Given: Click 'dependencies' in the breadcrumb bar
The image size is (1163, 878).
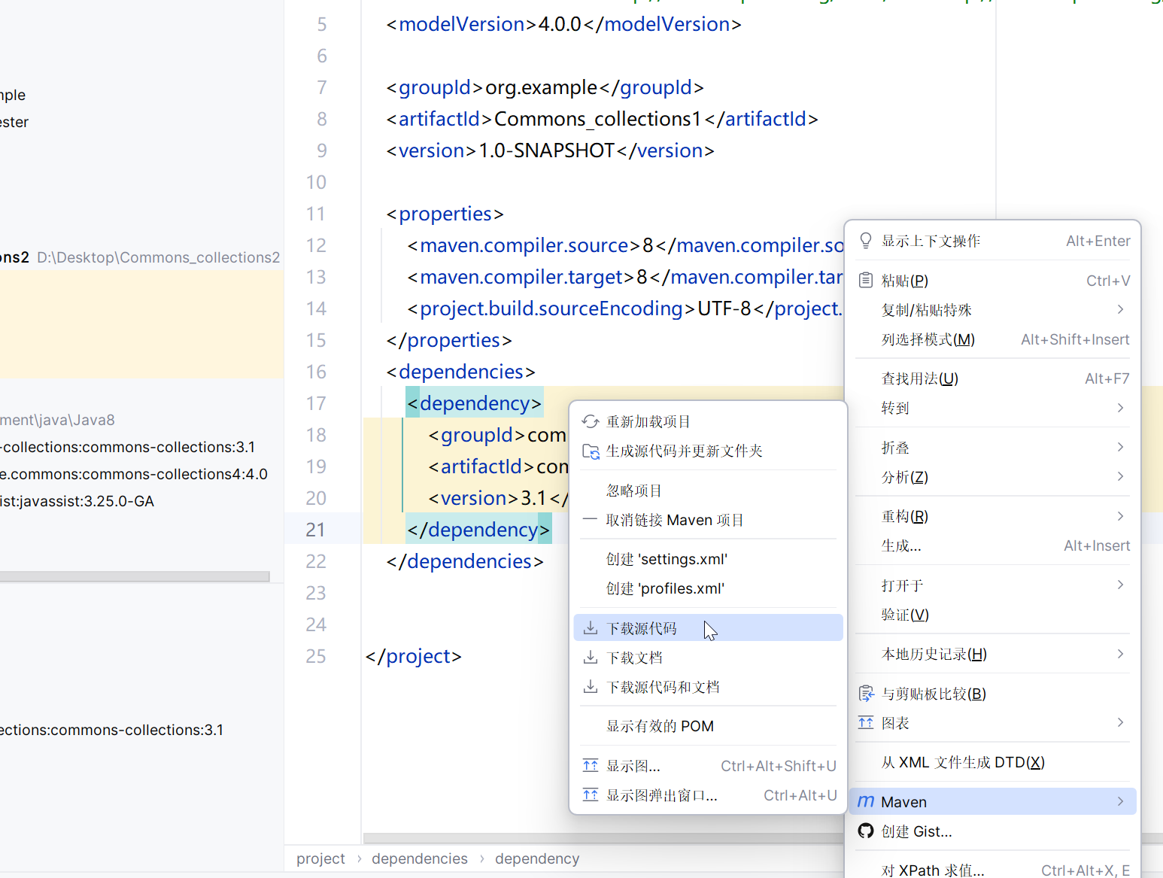Looking at the screenshot, I should (x=419, y=858).
